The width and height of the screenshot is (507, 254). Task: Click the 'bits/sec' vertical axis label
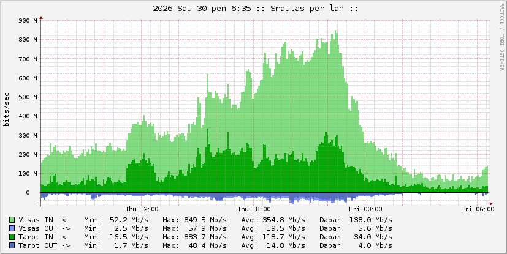point(7,111)
